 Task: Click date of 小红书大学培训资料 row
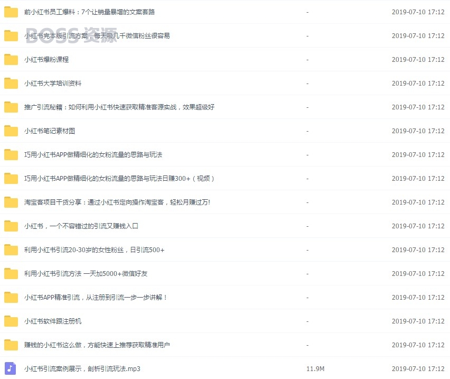tap(418, 84)
